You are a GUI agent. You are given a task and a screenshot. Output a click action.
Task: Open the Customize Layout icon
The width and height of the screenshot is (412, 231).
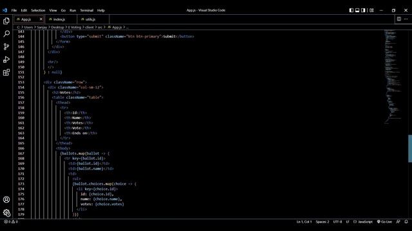coord(371,10)
